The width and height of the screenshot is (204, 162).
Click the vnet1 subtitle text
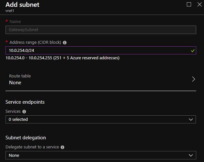coord(10,11)
